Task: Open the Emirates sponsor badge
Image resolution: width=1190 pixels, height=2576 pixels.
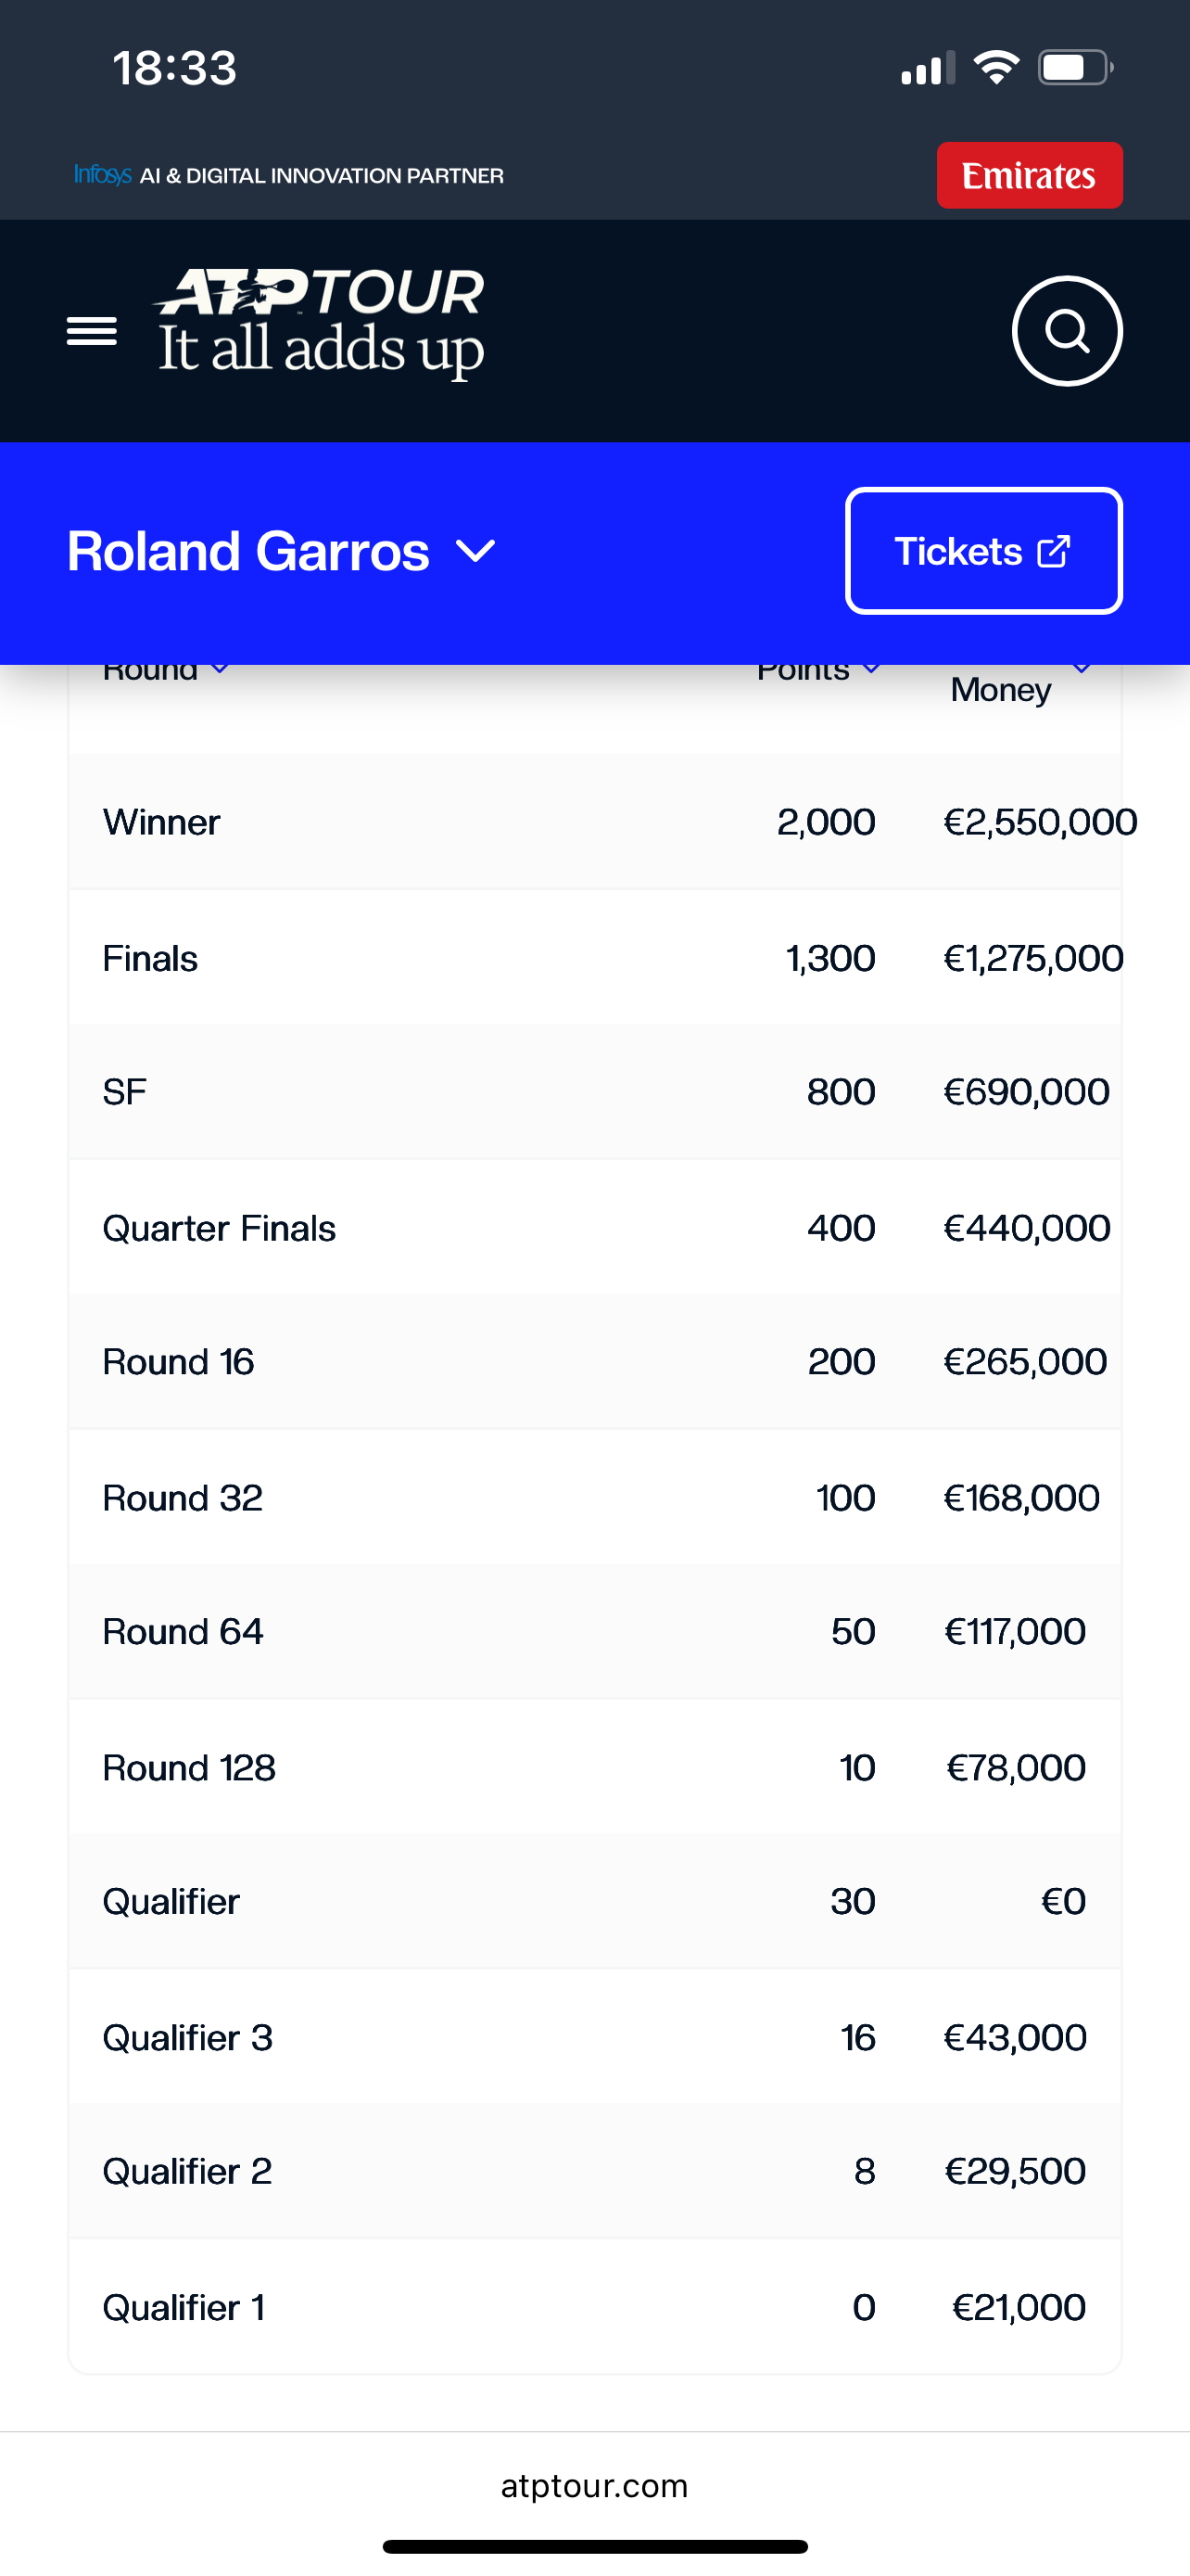Action: point(1029,175)
